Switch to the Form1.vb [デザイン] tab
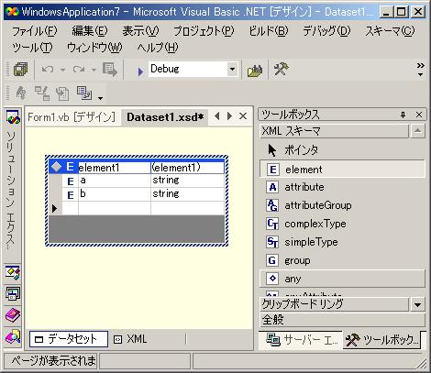431x373 pixels. pos(72,117)
